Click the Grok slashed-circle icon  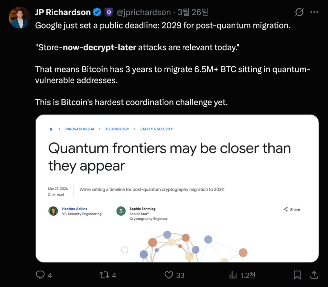point(299,13)
